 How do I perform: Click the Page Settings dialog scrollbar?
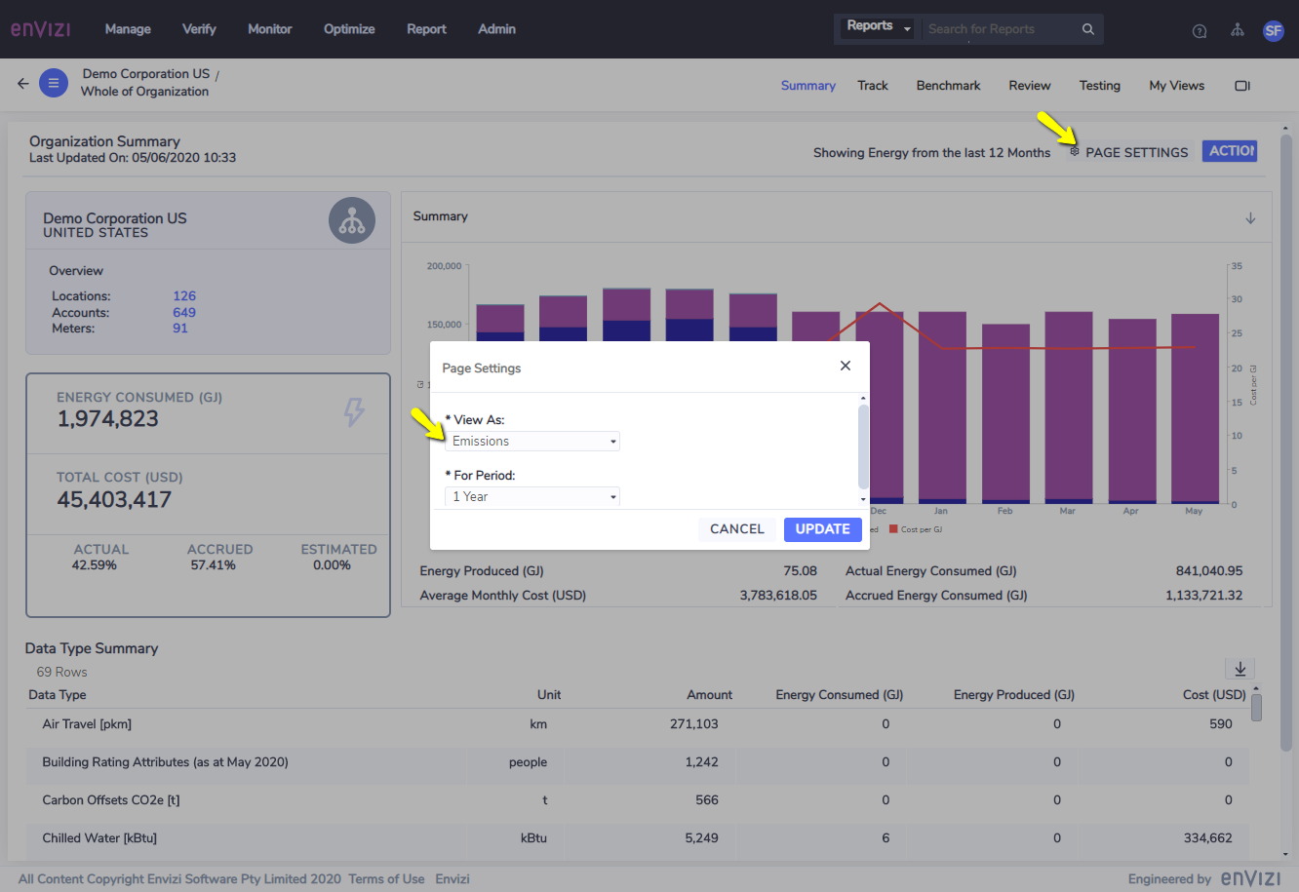pos(863,447)
